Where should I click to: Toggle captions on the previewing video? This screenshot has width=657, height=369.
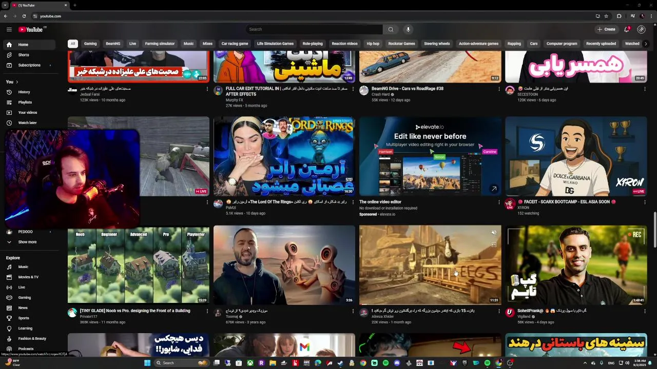[494, 245]
